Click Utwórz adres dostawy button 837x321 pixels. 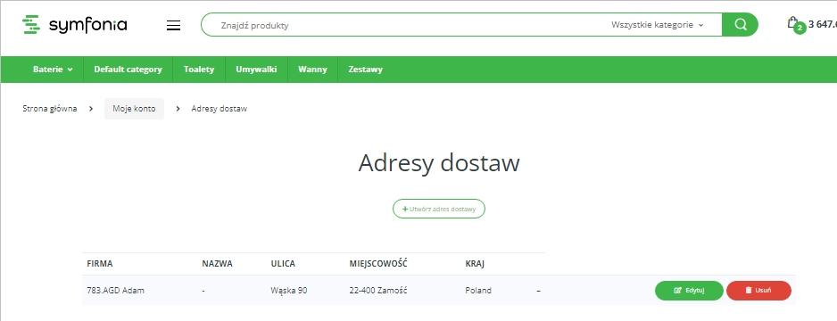pyautogui.click(x=439, y=209)
